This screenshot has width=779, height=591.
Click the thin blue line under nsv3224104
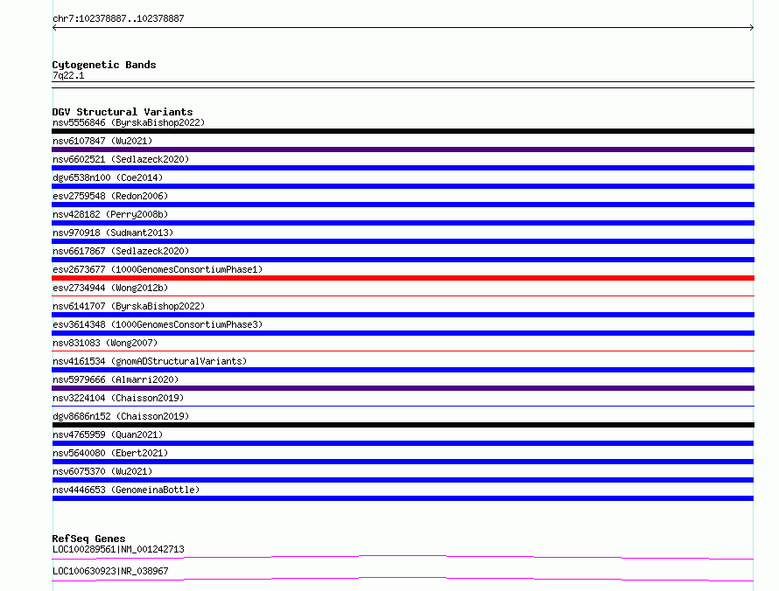[x=403, y=407]
